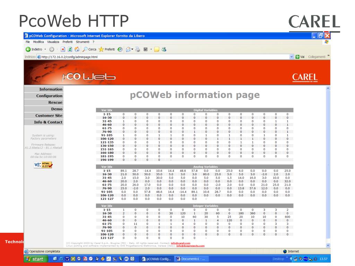Go to the Home page icon
Screen dimensions: 355x266
tap(77, 49)
